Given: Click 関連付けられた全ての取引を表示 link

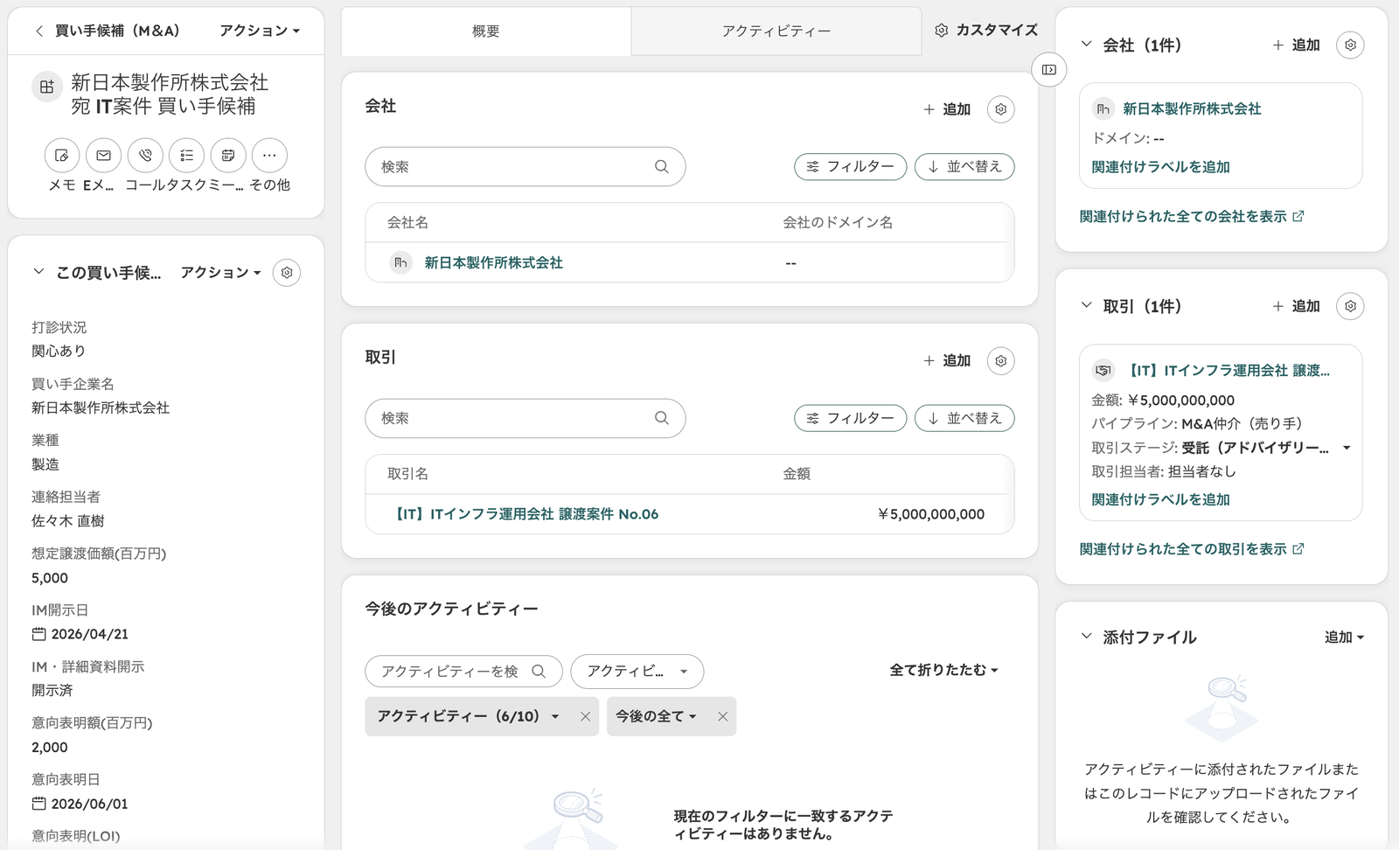Looking at the screenshot, I should [x=1192, y=549].
